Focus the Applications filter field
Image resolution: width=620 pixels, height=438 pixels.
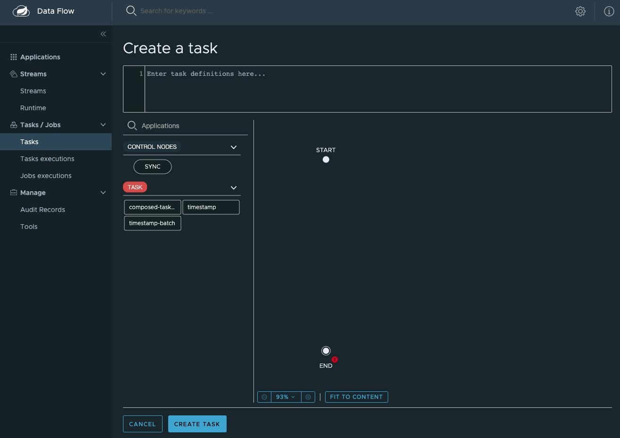pyautogui.click(x=193, y=126)
